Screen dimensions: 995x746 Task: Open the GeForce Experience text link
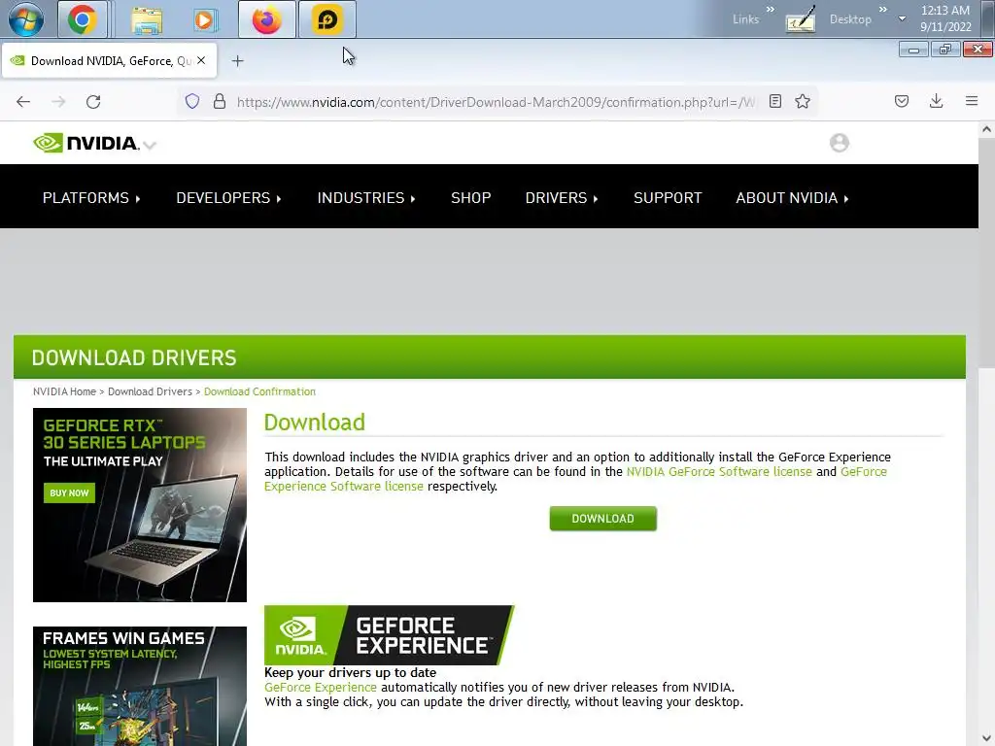point(321,687)
